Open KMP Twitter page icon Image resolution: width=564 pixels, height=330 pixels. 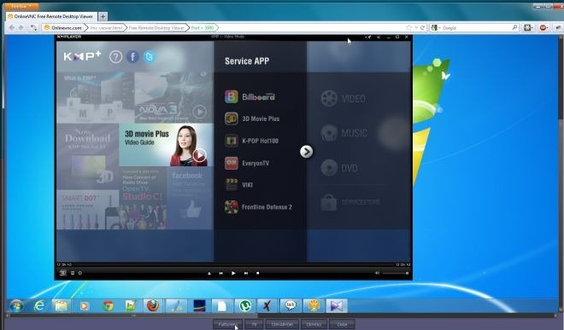(x=150, y=57)
